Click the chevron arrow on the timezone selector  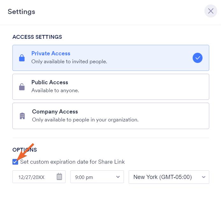pyautogui.click(x=203, y=177)
